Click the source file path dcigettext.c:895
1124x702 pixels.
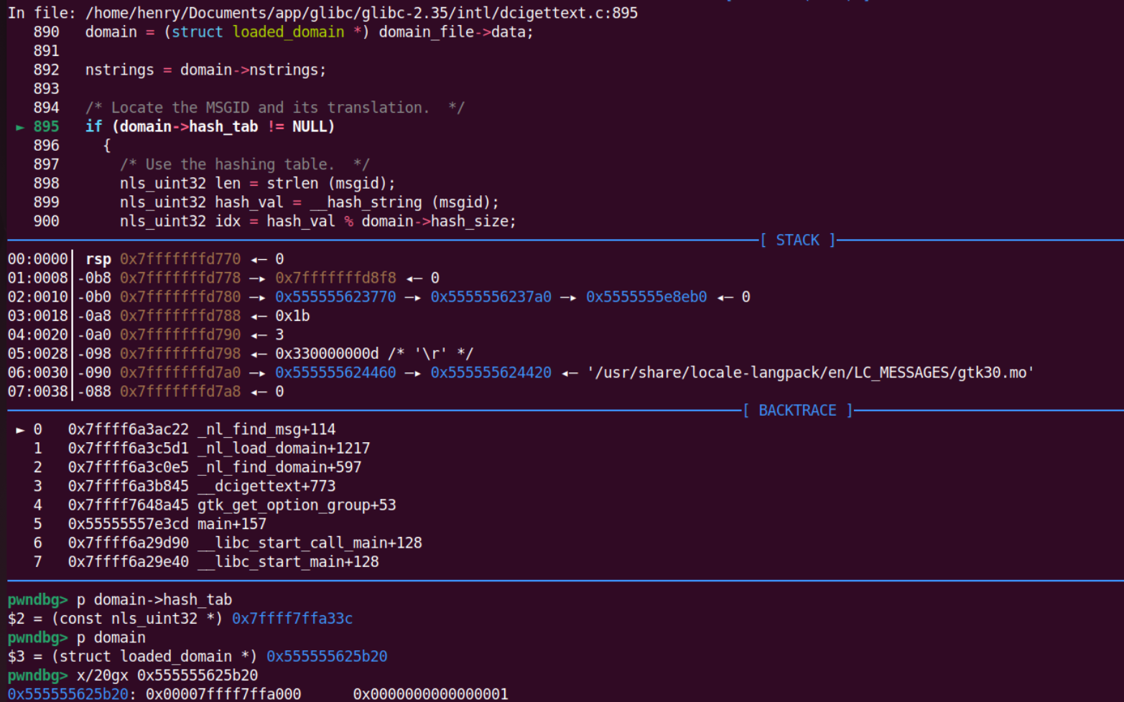[361, 13]
